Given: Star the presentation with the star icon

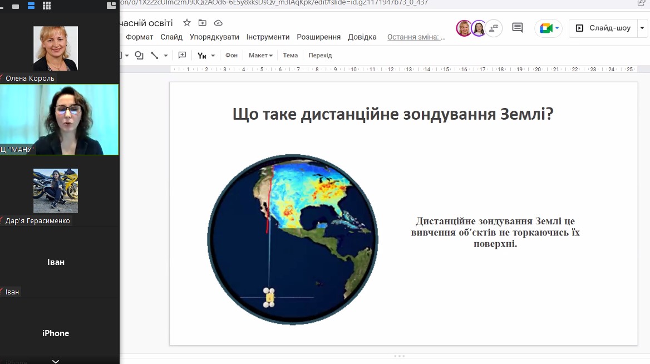Looking at the screenshot, I should point(187,23).
